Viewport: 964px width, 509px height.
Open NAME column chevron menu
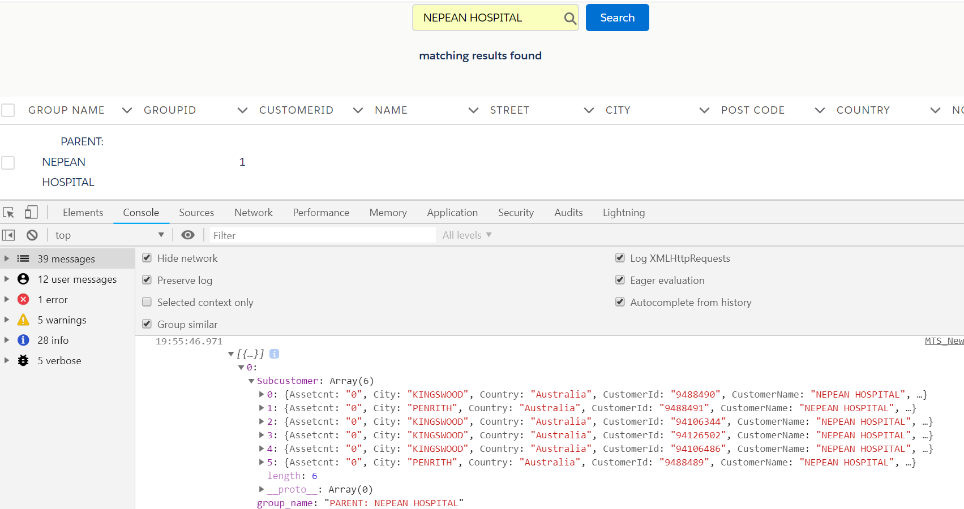474,110
